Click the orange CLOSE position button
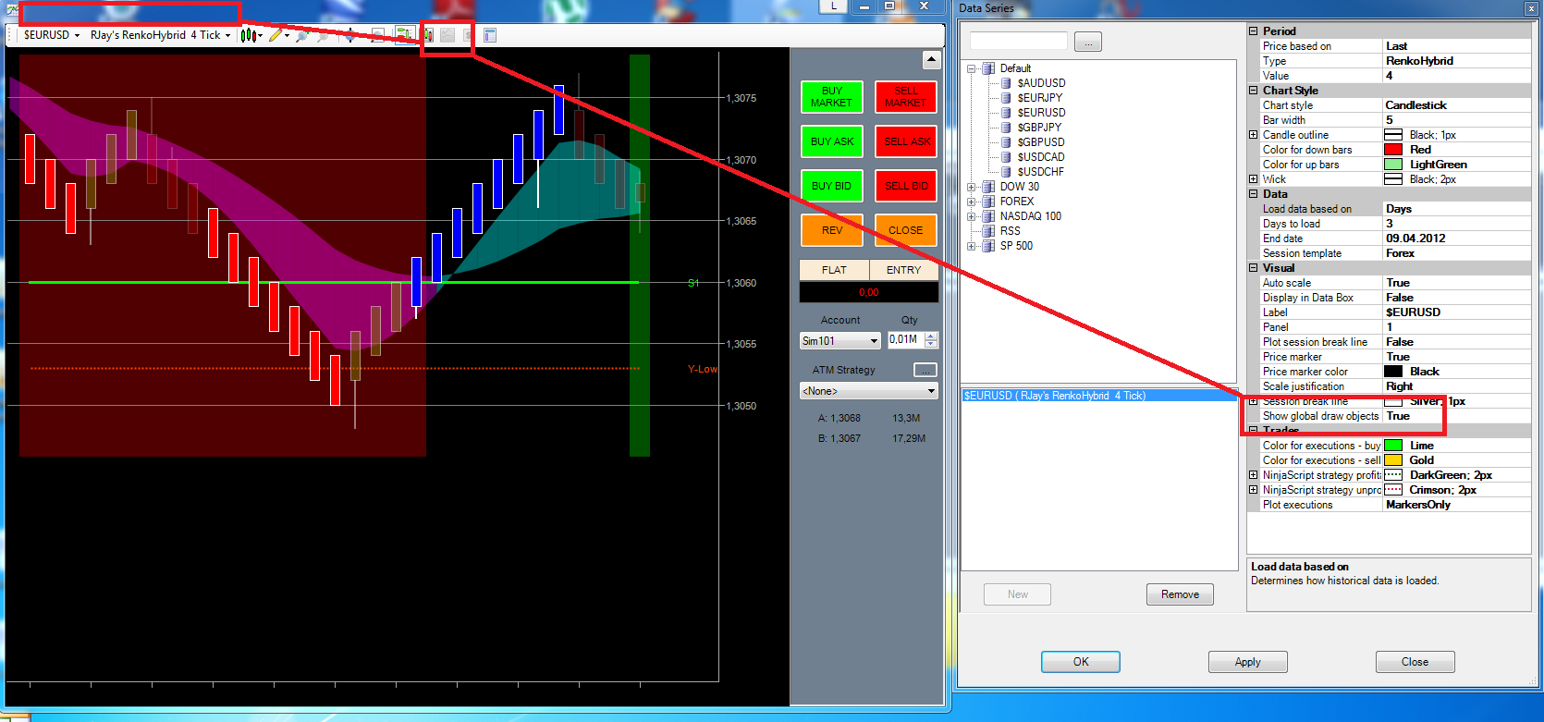 [906, 230]
